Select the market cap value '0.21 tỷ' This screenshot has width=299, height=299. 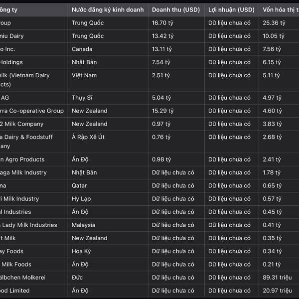[272, 265]
